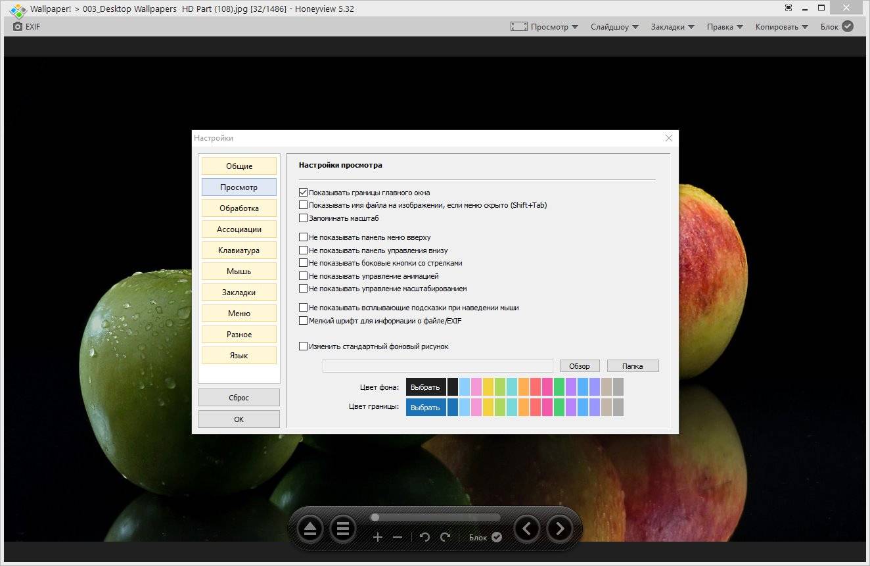
Task: Open the EXIF camera info panel
Action: click(x=27, y=27)
